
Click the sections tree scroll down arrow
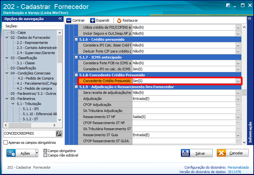tap(60, 120)
